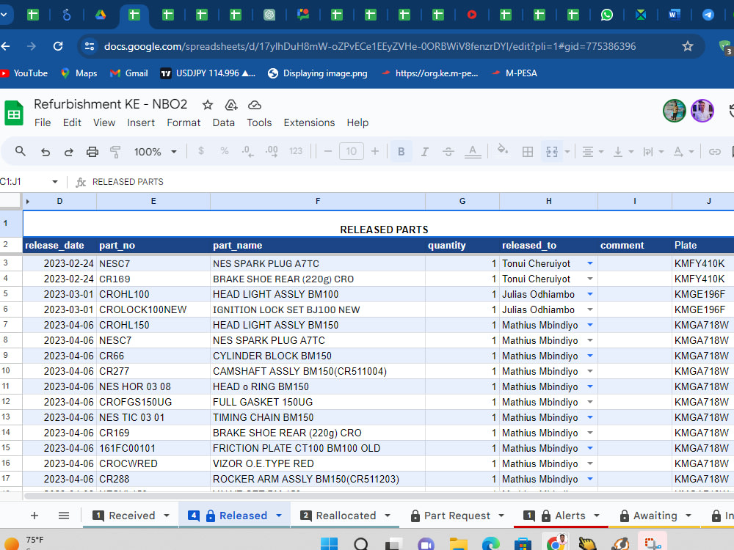734x550 pixels.
Task: Select the part_name header cell
Action: tap(318, 245)
